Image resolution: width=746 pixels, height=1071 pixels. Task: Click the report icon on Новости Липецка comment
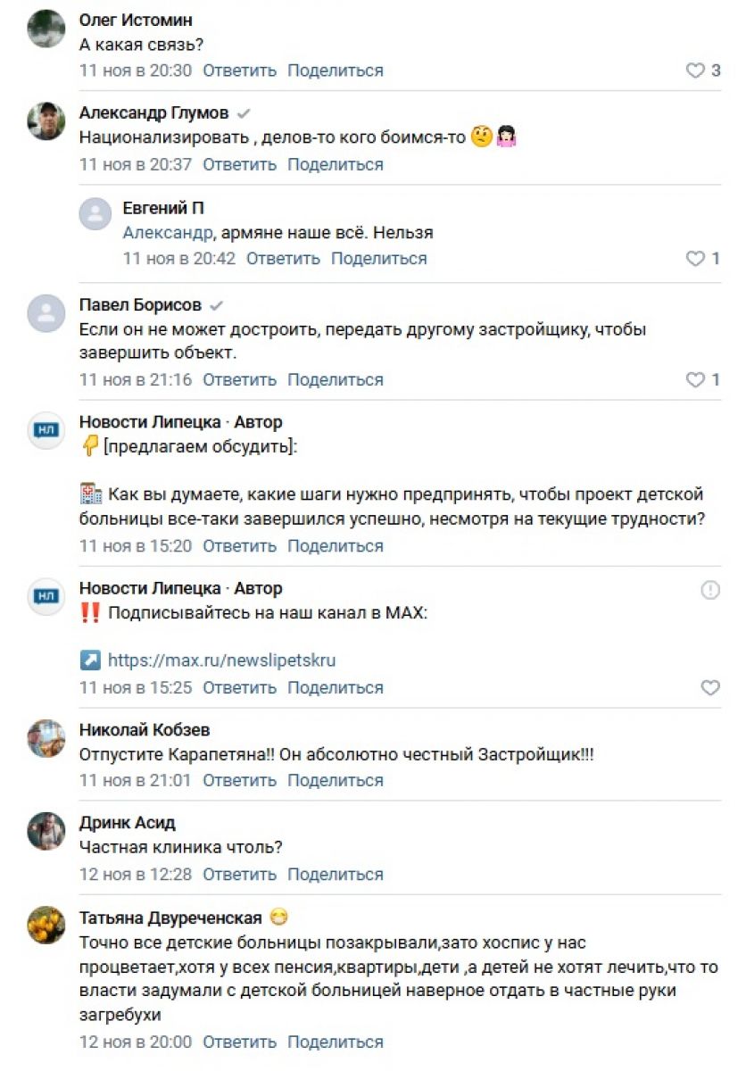(x=710, y=590)
